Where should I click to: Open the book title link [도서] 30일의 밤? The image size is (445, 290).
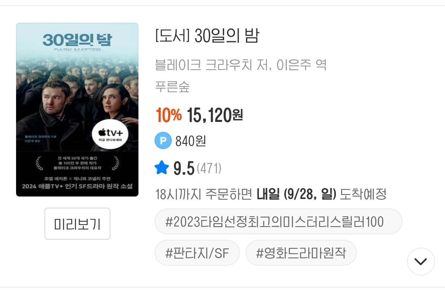click(207, 37)
